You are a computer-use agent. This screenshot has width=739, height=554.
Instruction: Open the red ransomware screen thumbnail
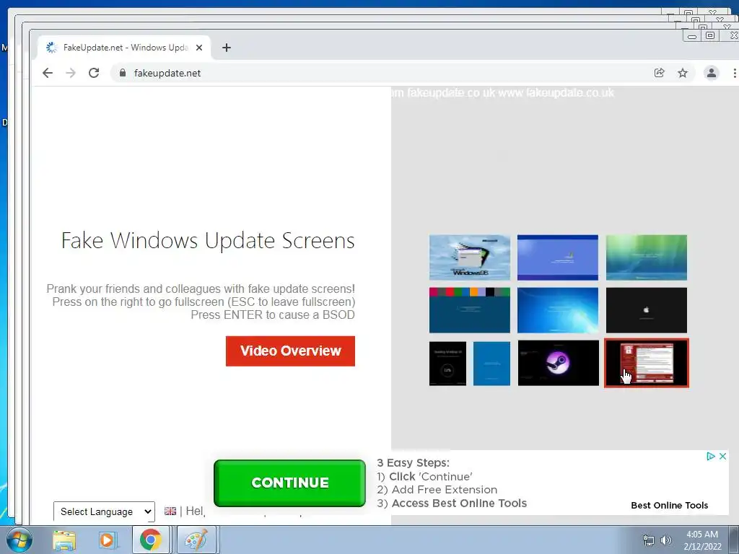[646, 364]
